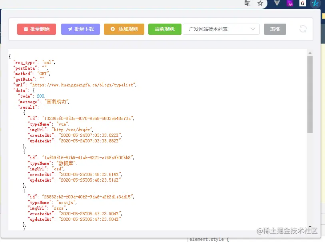Click the 批量删除 batch delete button
This screenshot has height=242, width=325.
pyautogui.click(x=36, y=29)
